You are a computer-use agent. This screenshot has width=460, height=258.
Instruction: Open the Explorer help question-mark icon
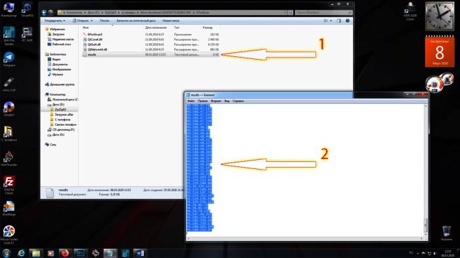click(x=348, y=21)
